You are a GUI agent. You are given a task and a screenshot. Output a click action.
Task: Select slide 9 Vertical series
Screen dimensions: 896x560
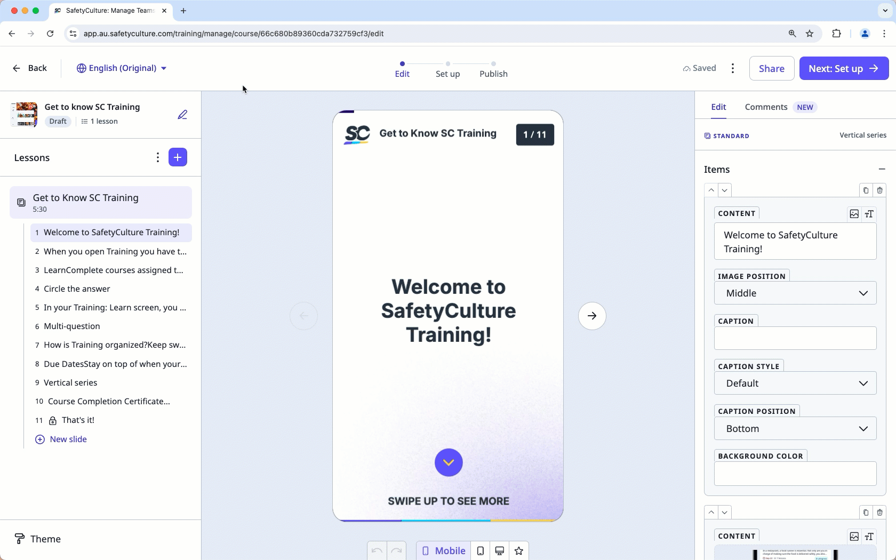coord(111,382)
